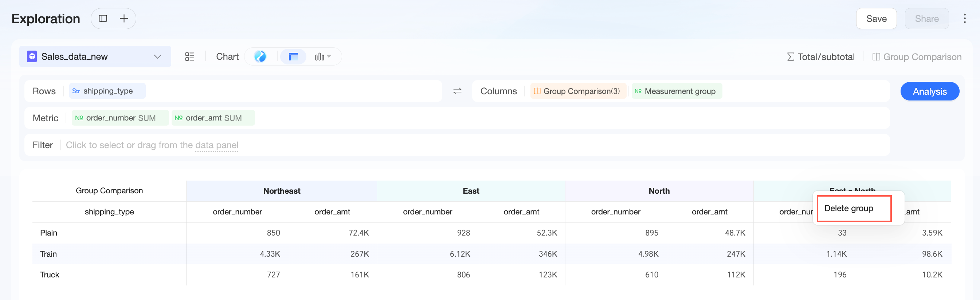This screenshot has width=980, height=300.
Task: Click the 10.2K value cell
Action: click(932, 275)
